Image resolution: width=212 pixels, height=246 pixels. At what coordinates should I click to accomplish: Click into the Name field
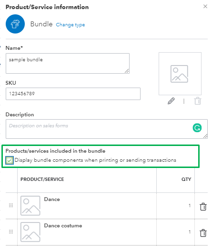pyautogui.click(x=68, y=64)
